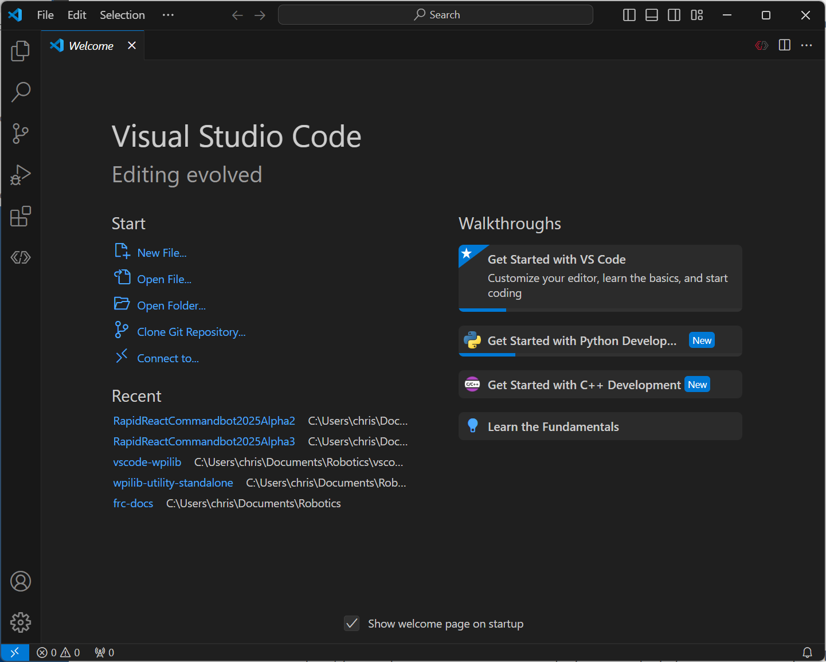Open the File menu
Image resolution: width=826 pixels, height=662 pixels.
45,15
